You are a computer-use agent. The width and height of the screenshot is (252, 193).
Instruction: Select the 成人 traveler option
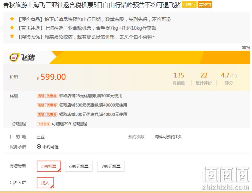(x=45, y=183)
